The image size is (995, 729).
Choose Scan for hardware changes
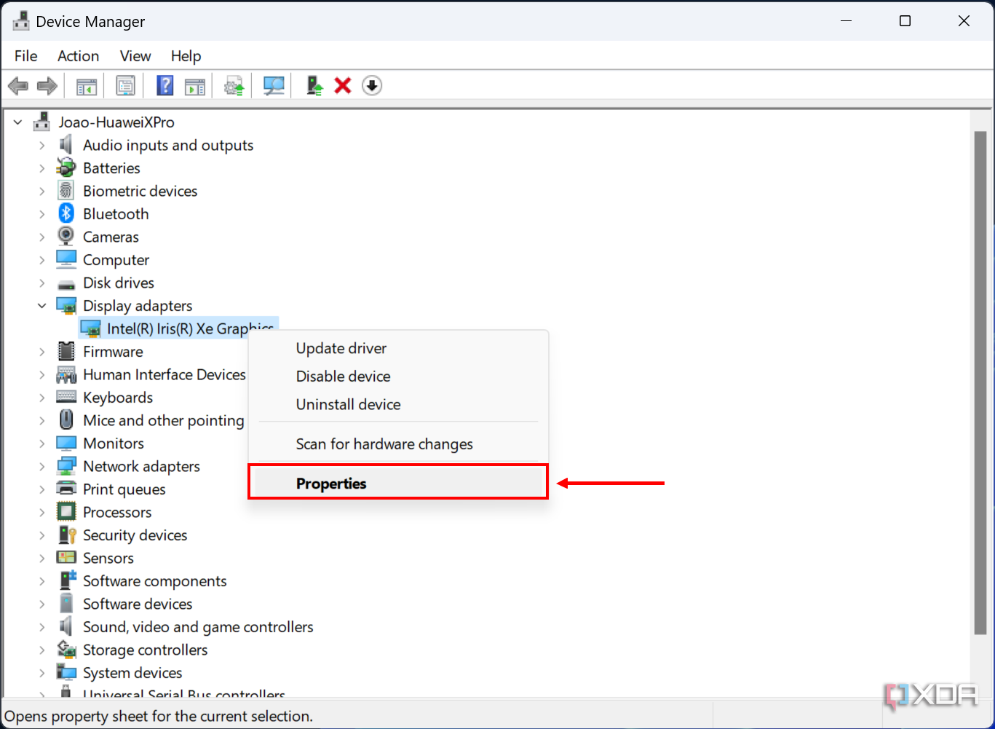click(x=398, y=444)
